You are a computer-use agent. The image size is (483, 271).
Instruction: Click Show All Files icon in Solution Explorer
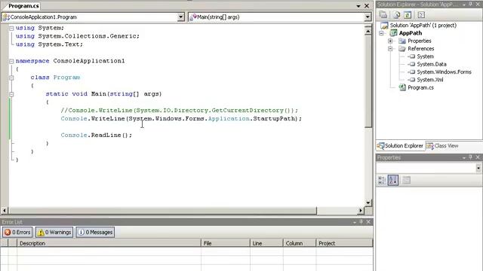pyautogui.click(x=397, y=15)
